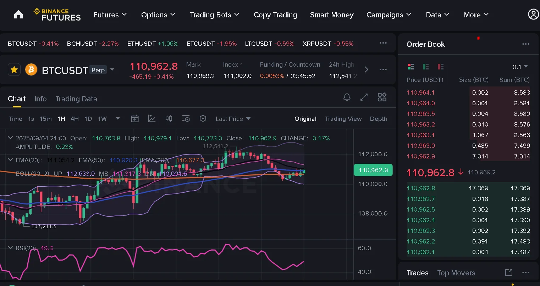Show only buy orders in order book

426,67
